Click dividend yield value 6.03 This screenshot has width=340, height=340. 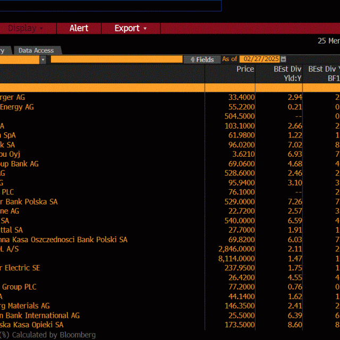(x=295, y=240)
